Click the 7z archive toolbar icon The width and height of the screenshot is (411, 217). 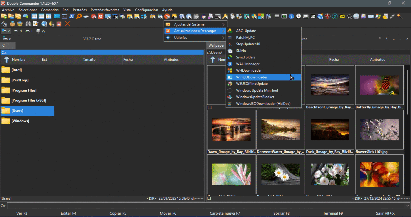pyautogui.click(x=313, y=16)
